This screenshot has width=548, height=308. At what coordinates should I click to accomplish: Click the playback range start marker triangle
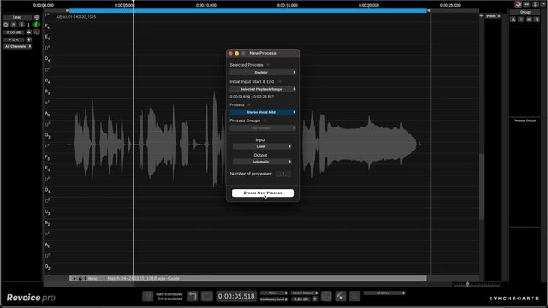click(68, 10)
